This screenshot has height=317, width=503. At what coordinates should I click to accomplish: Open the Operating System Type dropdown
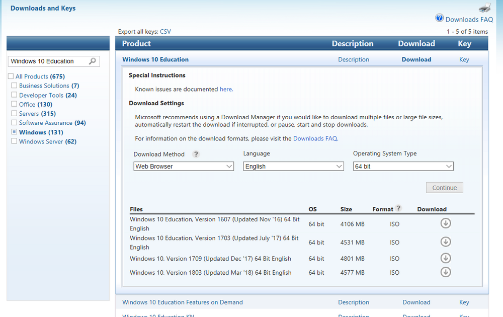click(x=403, y=166)
